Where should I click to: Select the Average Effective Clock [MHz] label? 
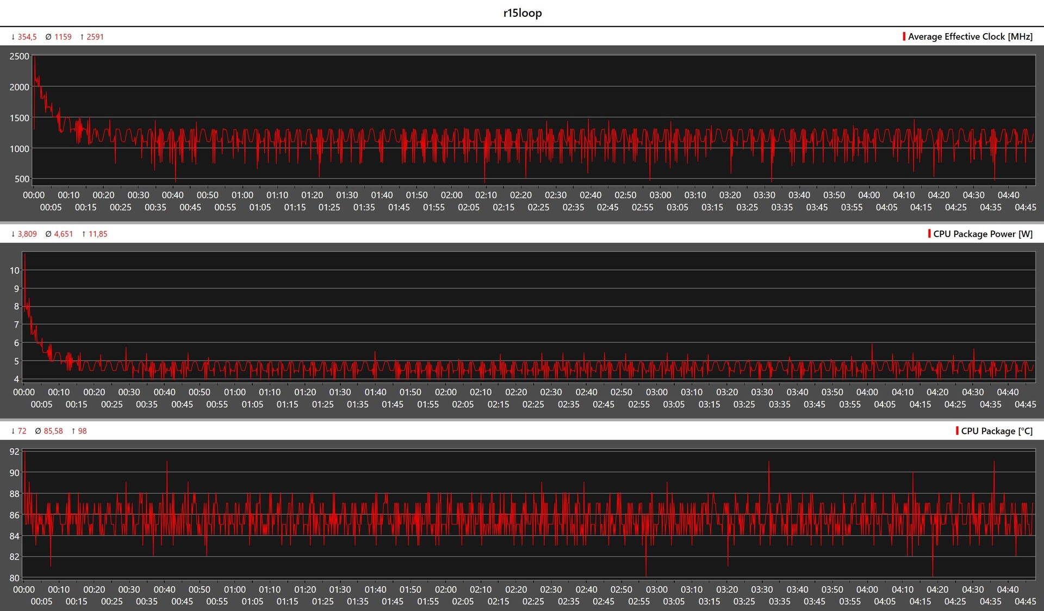(970, 36)
